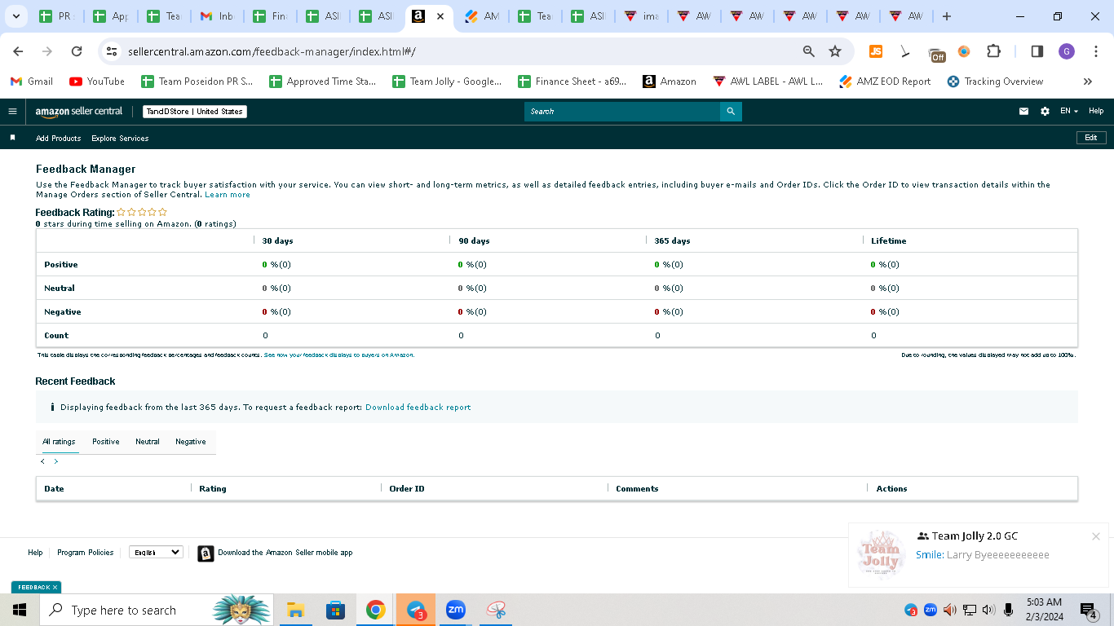
Task: Click the Download feedback report link
Action: pos(418,407)
